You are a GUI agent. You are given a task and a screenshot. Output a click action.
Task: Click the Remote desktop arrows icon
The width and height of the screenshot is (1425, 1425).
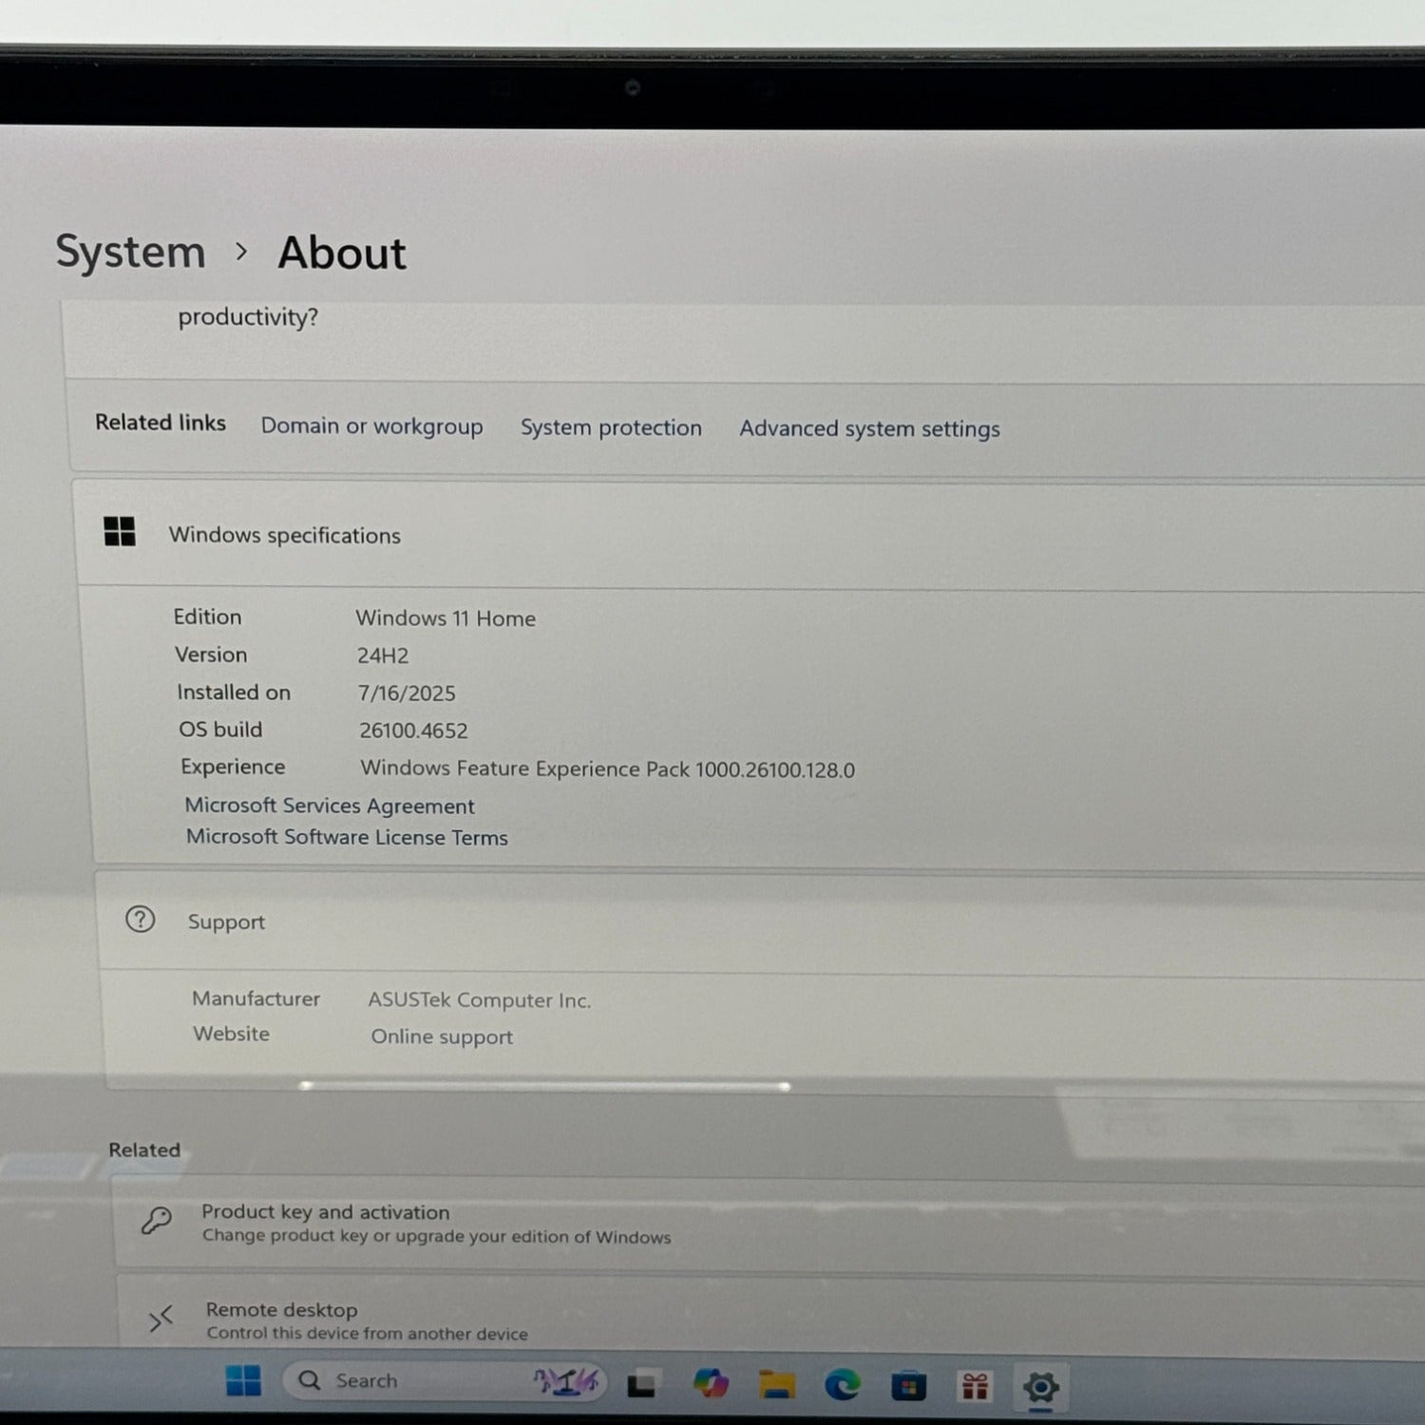pyautogui.click(x=161, y=1319)
